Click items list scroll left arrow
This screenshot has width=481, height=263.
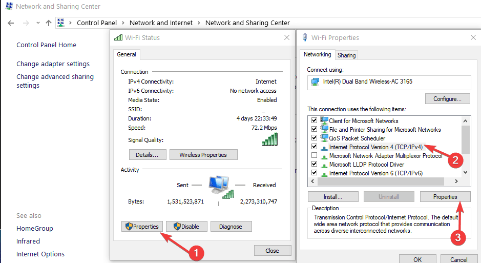312,181
